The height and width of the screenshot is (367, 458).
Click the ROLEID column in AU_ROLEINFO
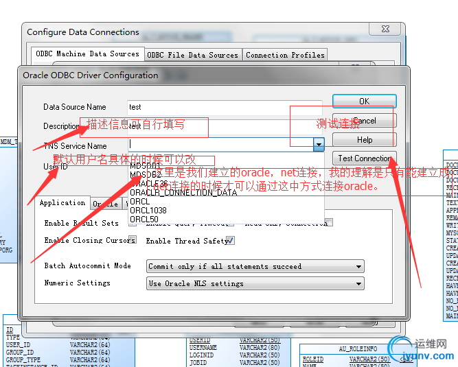[x=313, y=359]
